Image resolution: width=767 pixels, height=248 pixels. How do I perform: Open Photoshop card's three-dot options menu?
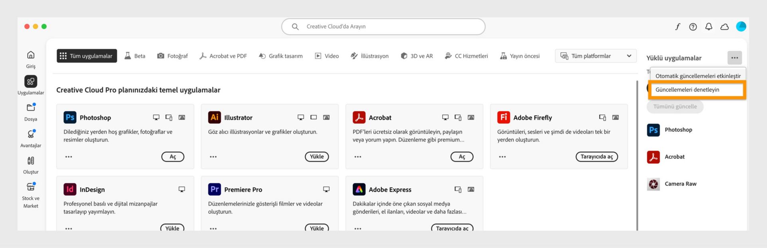(x=69, y=157)
